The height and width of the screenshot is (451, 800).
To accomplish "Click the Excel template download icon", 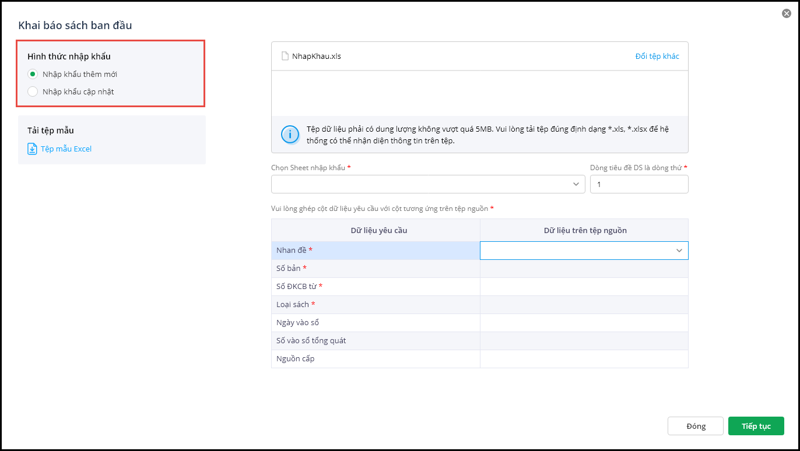I will coord(33,149).
